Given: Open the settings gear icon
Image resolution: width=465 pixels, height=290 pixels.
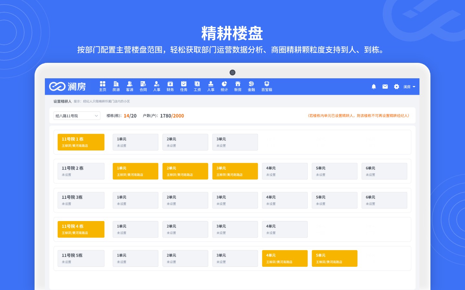Looking at the screenshot, I should point(396,86).
